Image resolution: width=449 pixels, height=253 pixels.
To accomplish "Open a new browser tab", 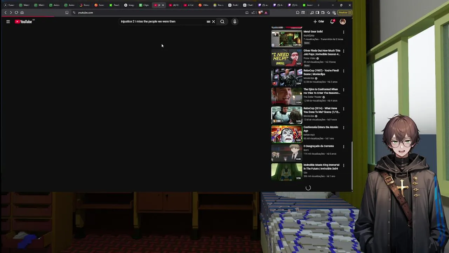I will [319, 5].
